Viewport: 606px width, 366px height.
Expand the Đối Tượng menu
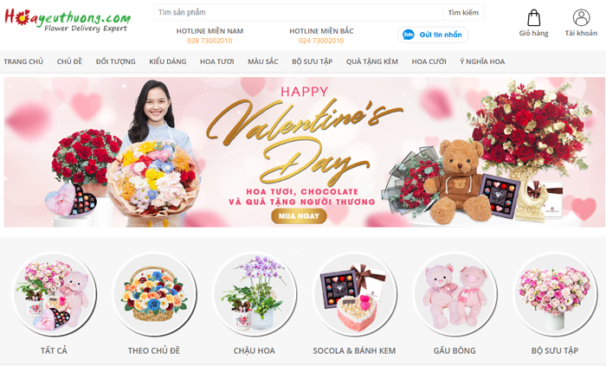(x=115, y=61)
